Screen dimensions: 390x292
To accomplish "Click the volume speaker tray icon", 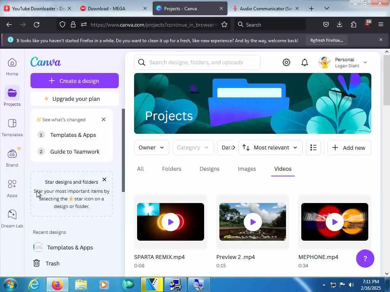I will 351,285.
